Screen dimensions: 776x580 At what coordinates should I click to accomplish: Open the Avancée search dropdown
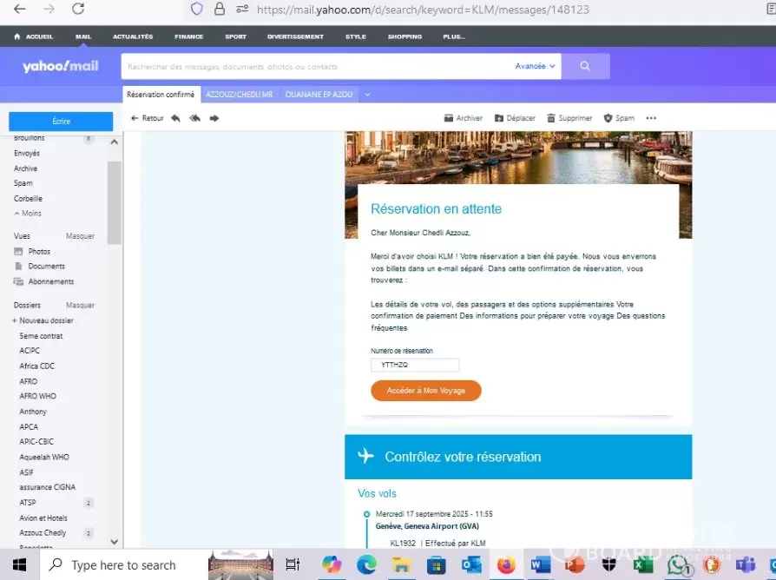click(x=535, y=66)
